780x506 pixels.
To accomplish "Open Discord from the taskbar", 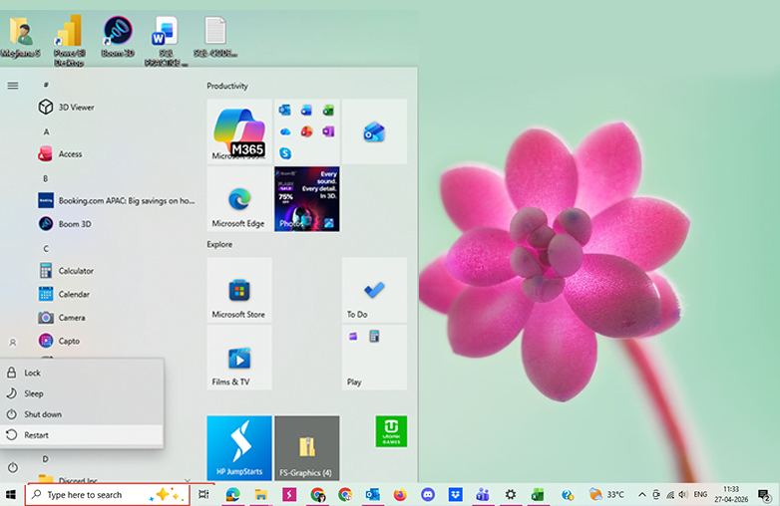I will (428, 495).
